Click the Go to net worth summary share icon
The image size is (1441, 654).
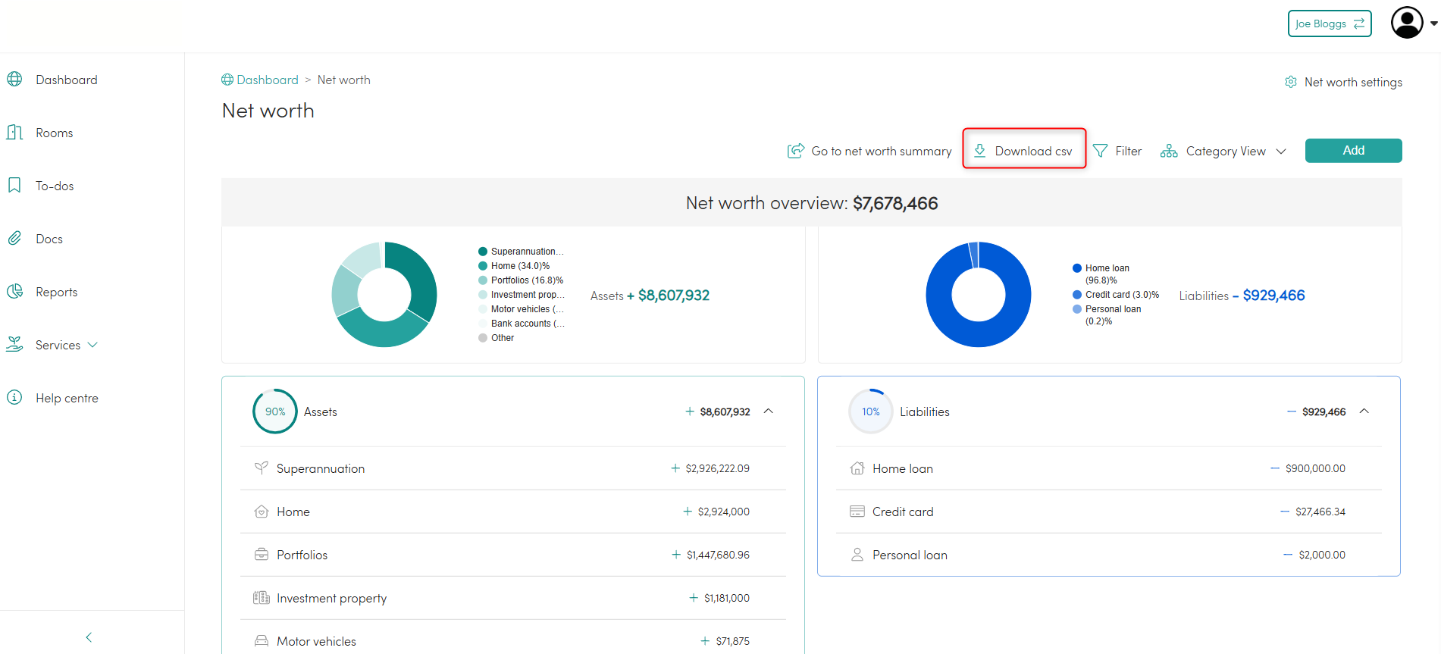pyautogui.click(x=796, y=151)
